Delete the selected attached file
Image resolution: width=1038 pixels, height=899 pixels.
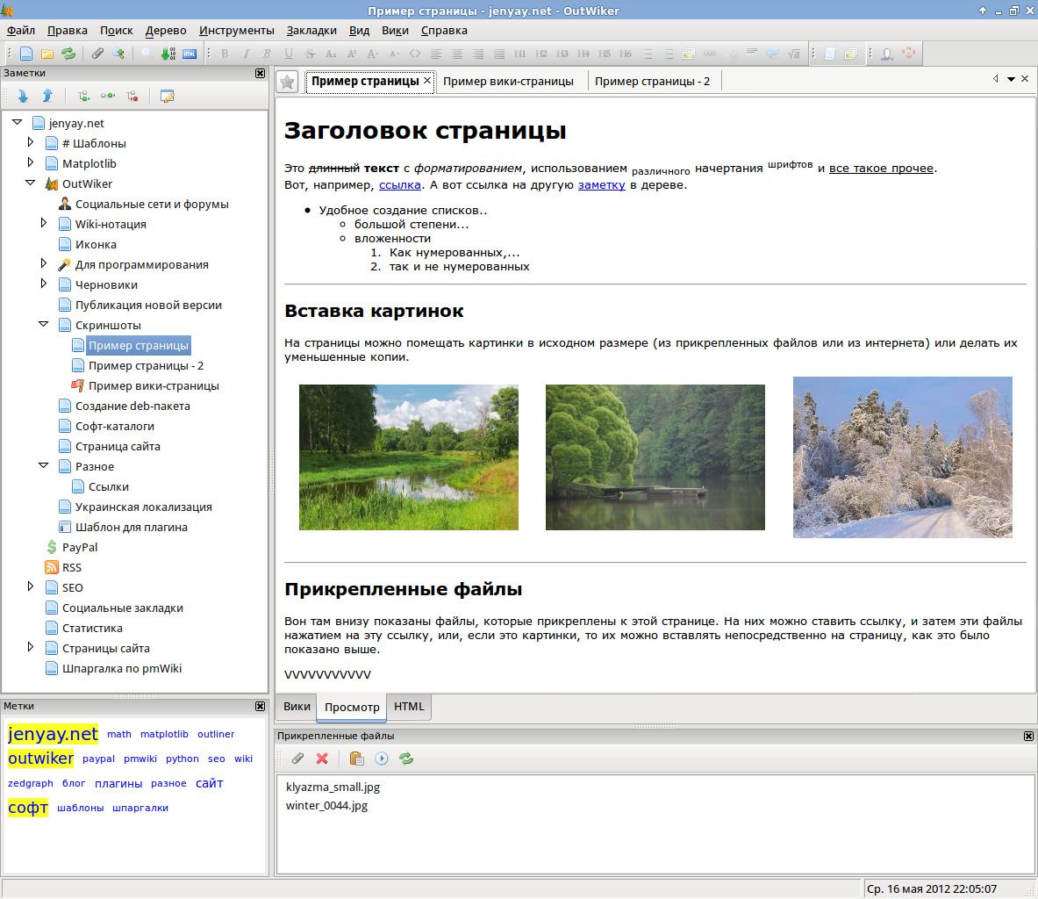click(x=321, y=759)
